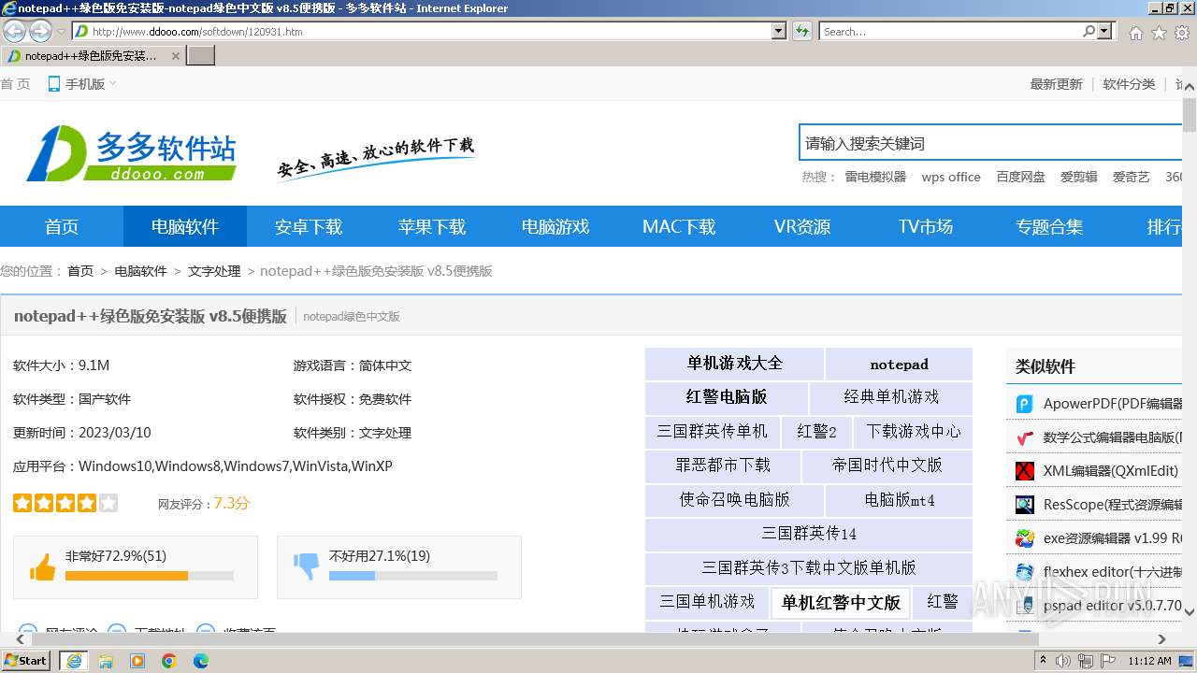Image resolution: width=1197 pixels, height=673 pixels.
Task: Click the pspad editor app icon
Action: pos(1025,606)
